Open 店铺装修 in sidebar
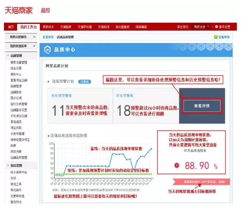Viewport: 242px width, 209px height. 16,92
